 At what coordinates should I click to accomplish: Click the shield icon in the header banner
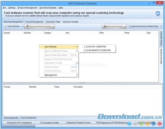pos(158,14)
